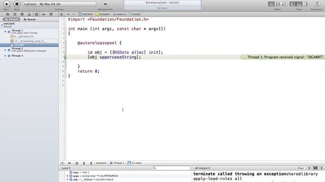The height and width of the screenshot is (182, 325).
Task: Go back in editor history
Action: click(x=68, y=14)
